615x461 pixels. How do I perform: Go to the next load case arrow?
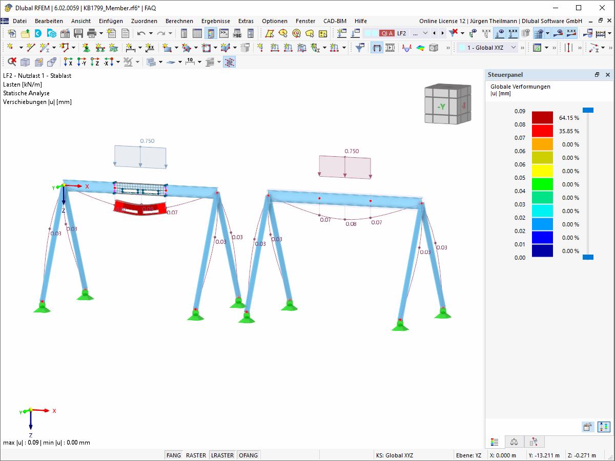point(442,33)
